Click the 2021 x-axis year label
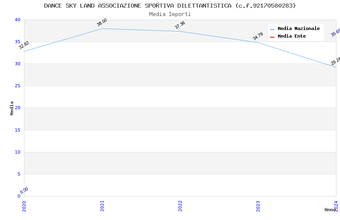Viewport: 340px width, 220px height. point(102,206)
